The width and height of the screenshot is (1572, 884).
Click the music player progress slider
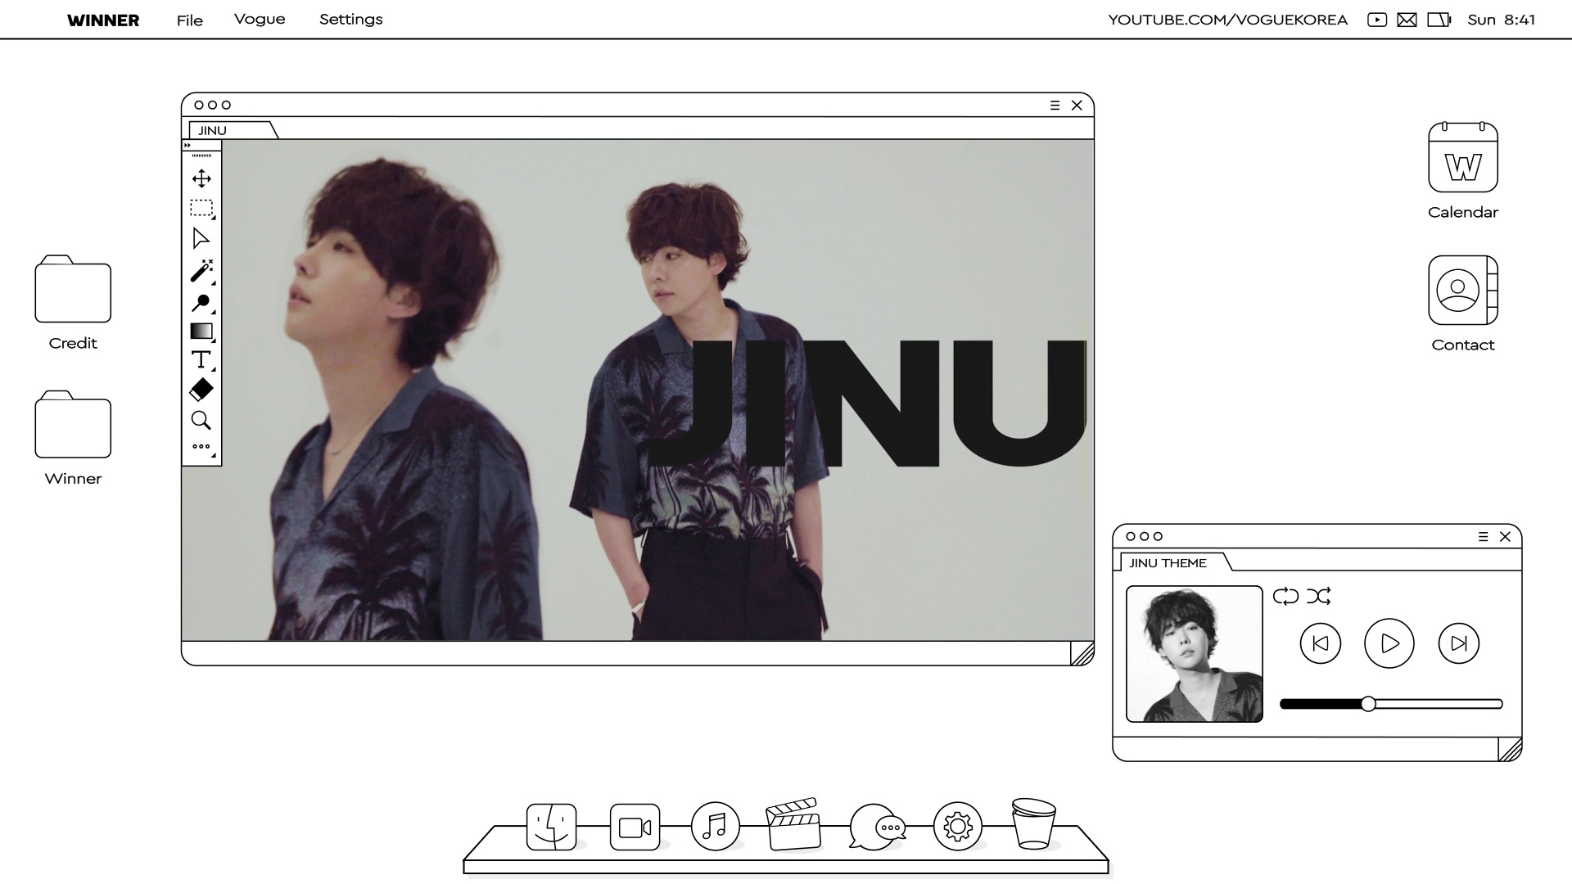tap(1368, 704)
